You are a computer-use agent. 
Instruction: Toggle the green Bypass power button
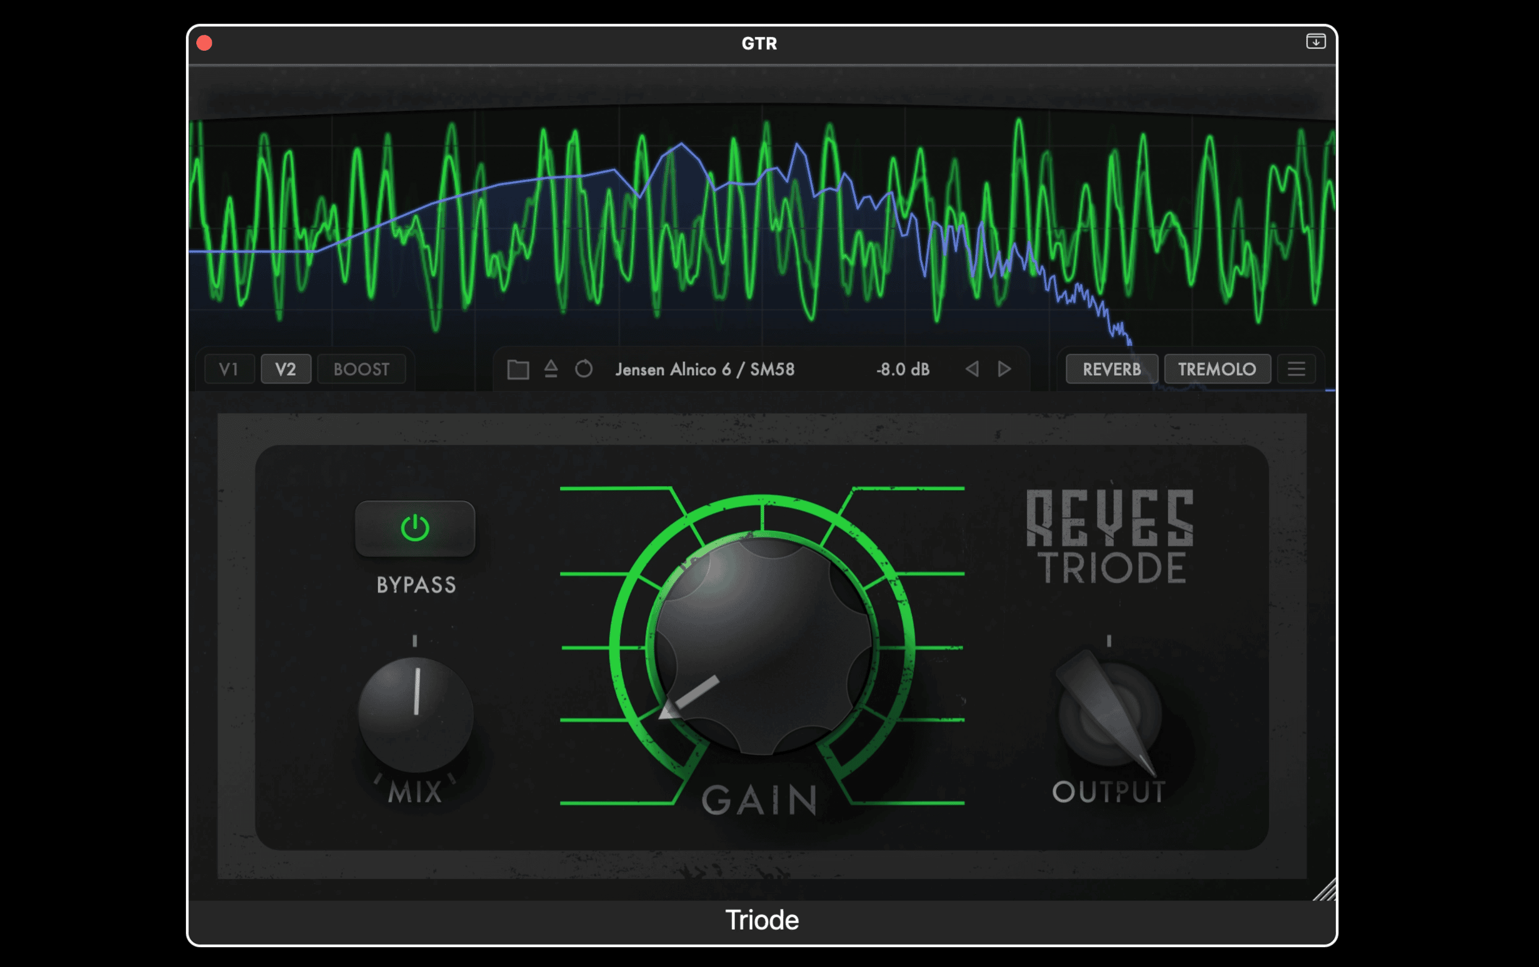coord(415,528)
